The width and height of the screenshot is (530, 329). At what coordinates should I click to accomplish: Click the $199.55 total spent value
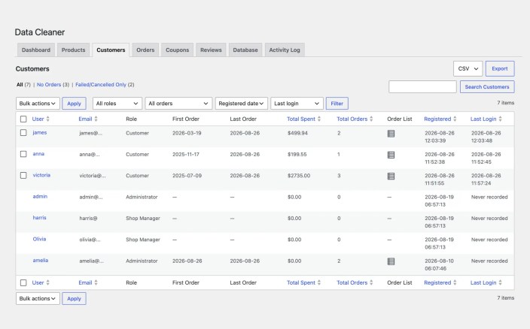click(297, 155)
